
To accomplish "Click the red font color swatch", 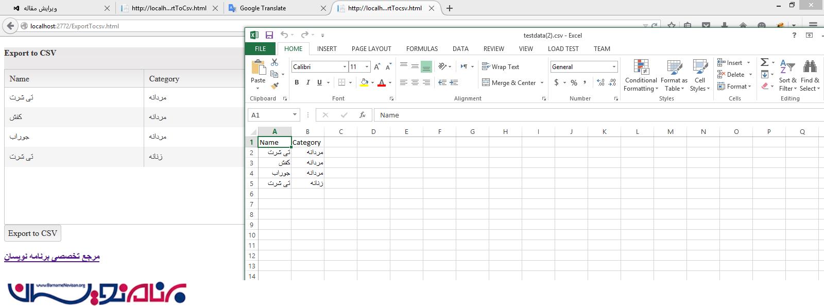I will tap(382, 83).
